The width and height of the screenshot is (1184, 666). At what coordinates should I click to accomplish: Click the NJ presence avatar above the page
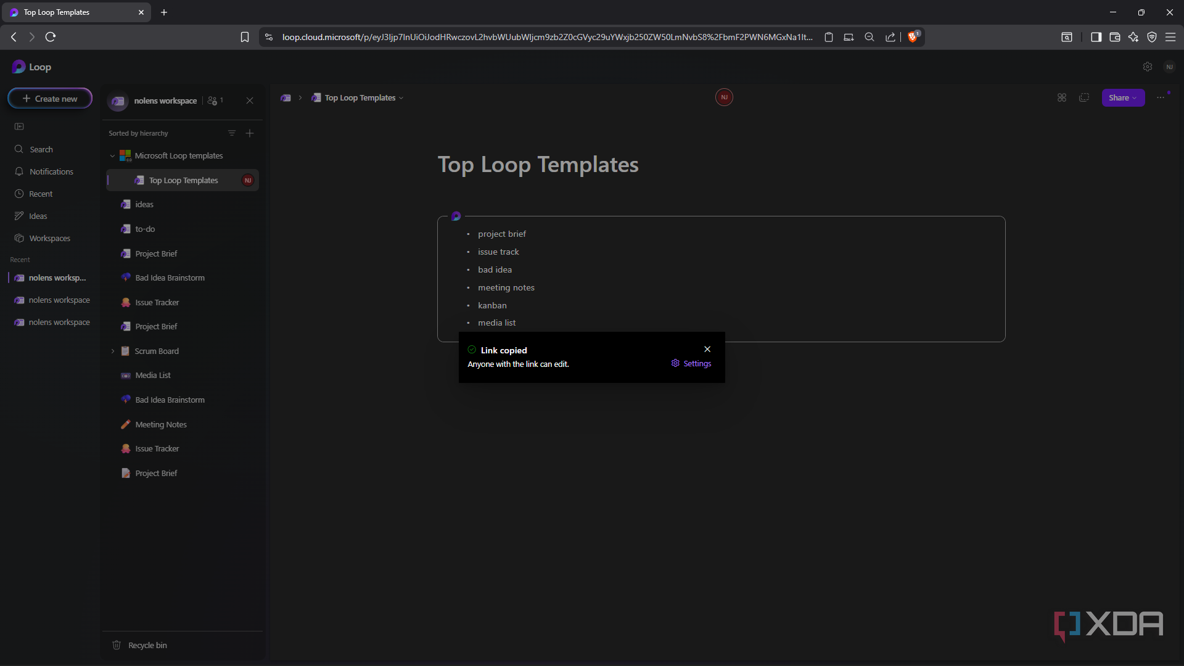724,97
